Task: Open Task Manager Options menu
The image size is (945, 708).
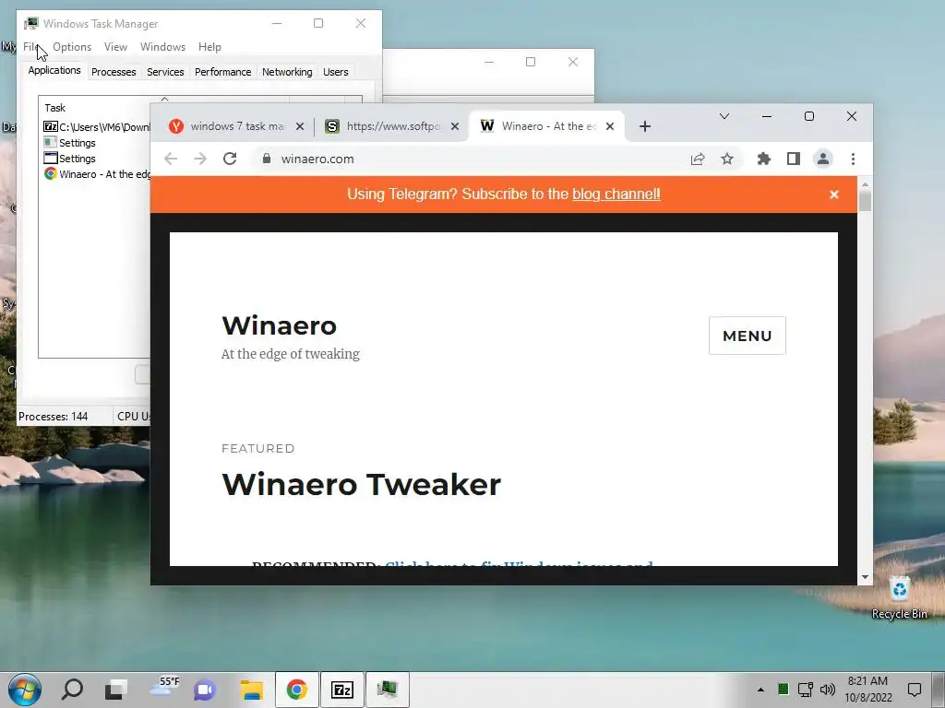Action: pos(72,47)
